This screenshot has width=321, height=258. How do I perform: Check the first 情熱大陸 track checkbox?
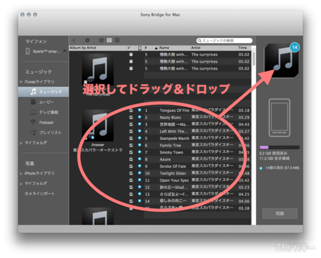point(131,54)
